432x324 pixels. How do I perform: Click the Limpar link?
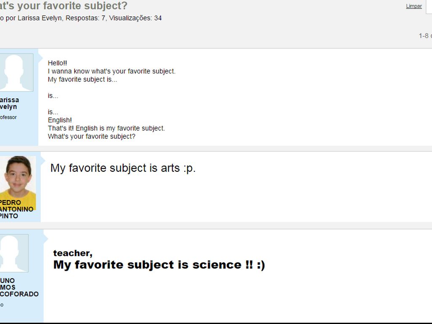click(x=413, y=6)
